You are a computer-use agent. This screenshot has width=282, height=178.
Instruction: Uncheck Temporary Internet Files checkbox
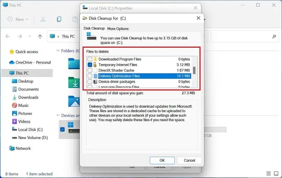coord(90,65)
